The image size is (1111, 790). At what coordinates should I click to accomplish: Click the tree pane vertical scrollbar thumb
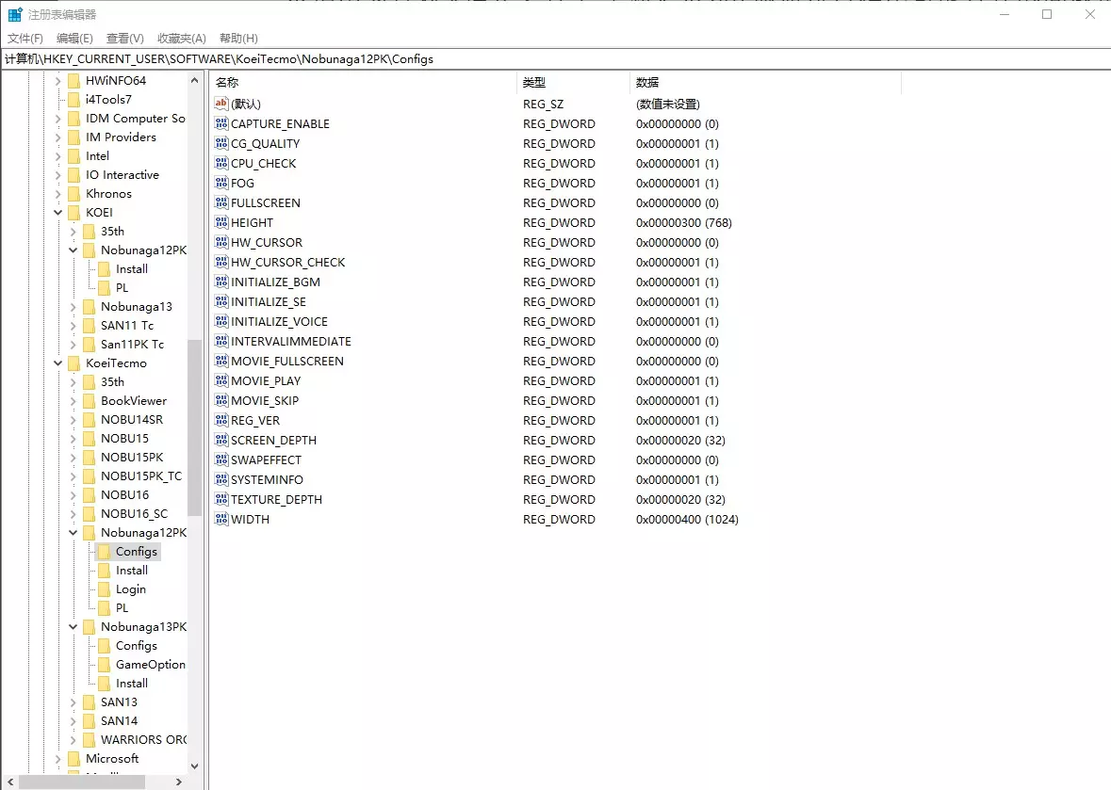[194, 427]
